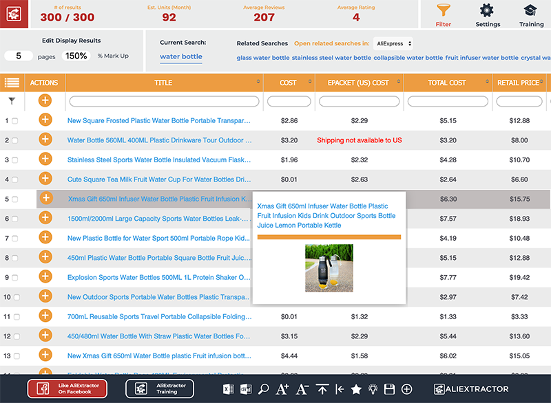Viewport: 551px width, 403px height.
Task: Save results with the floppy disk icon
Action: pos(389,389)
